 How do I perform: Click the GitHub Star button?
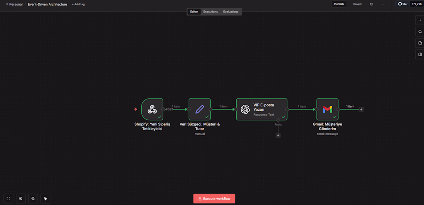403,4
